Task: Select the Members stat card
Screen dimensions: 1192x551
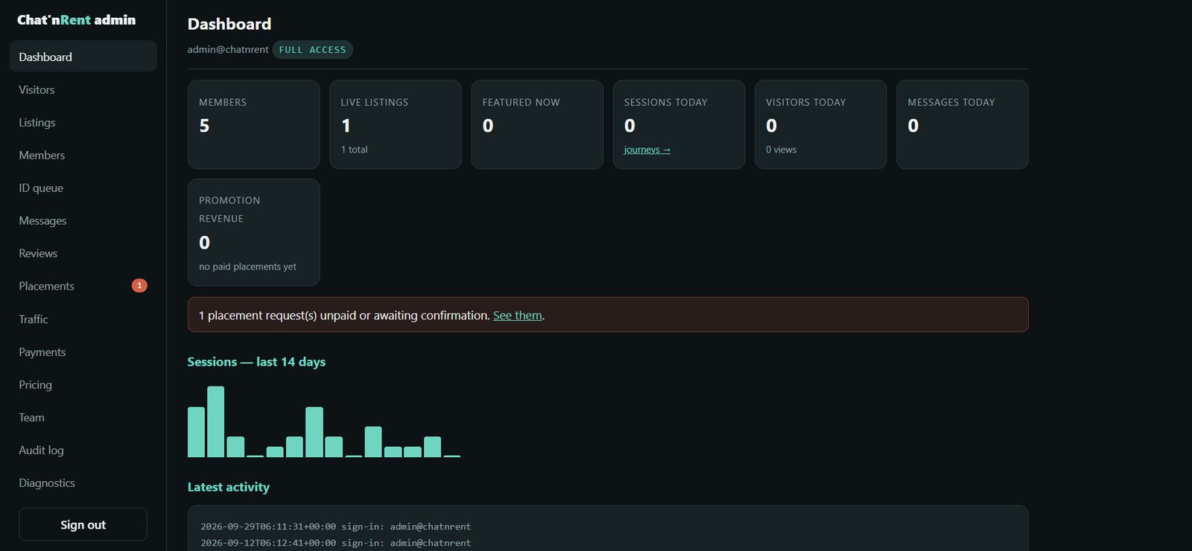Action: pyautogui.click(x=254, y=124)
